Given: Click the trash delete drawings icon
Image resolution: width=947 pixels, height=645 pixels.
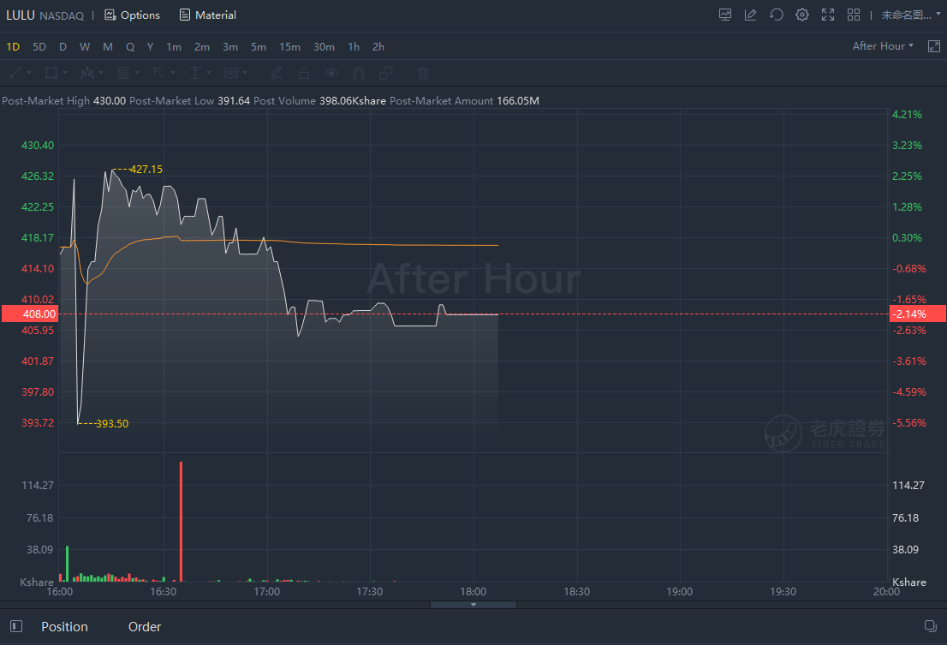Looking at the screenshot, I should pyautogui.click(x=423, y=73).
